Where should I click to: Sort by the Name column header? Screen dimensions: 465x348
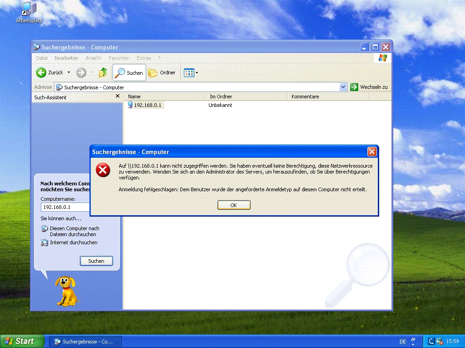click(165, 97)
